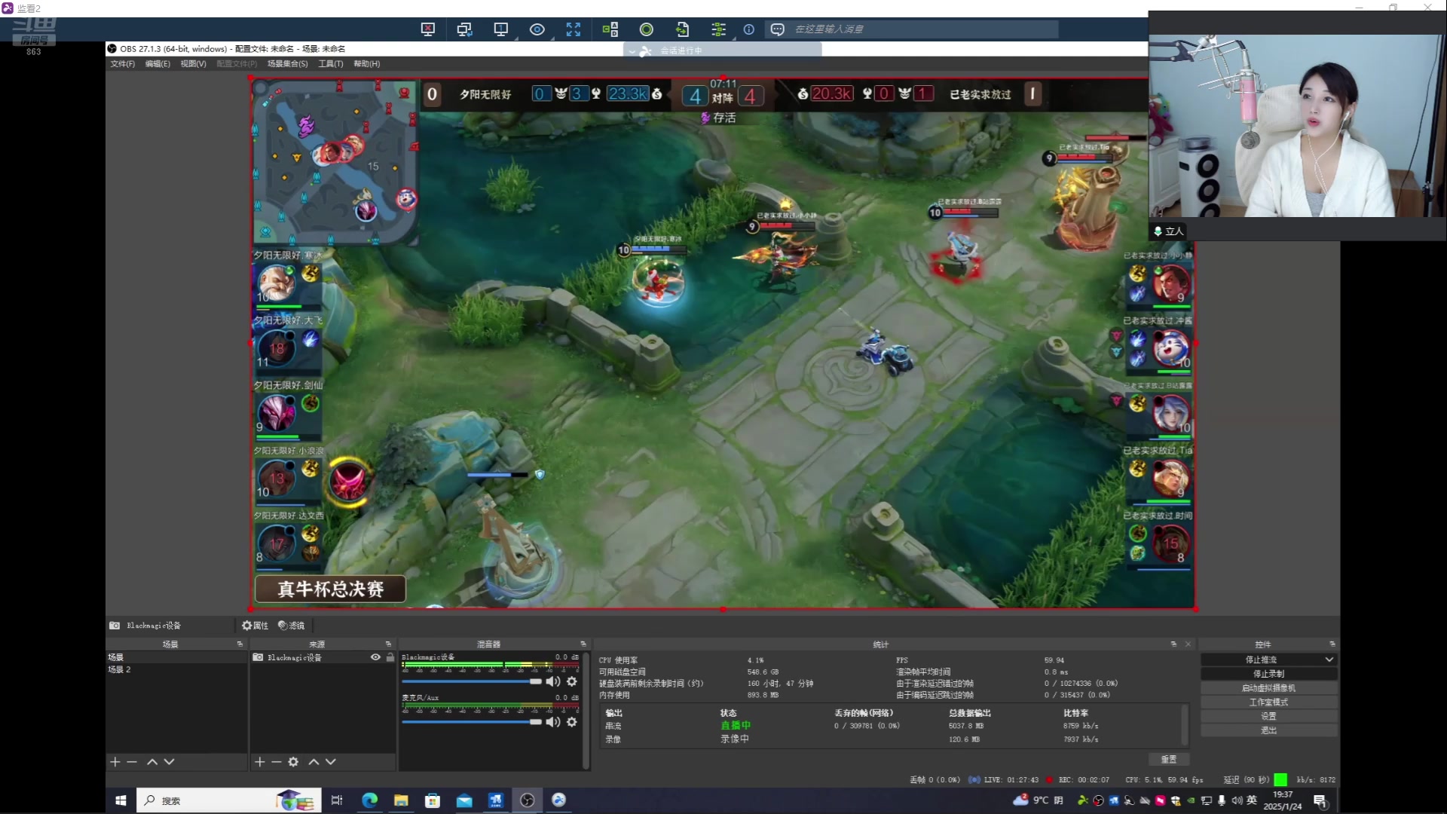1447x814 pixels.
Task: Undock the 混音器 panel
Action: coord(583,644)
